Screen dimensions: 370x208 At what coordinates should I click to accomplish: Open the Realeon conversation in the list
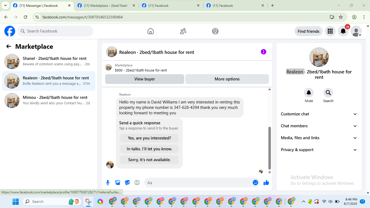click(x=49, y=81)
